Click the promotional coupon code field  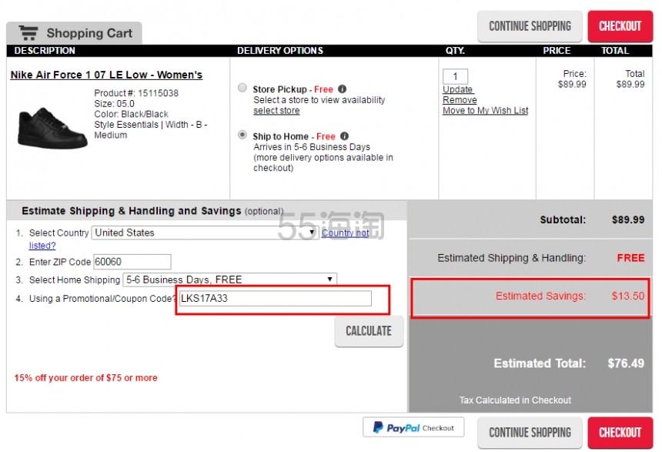click(x=275, y=299)
